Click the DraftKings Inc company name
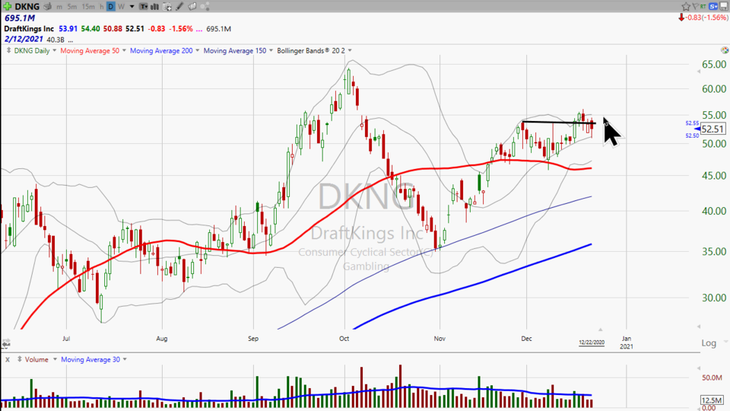730x411 pixels. point(29,28)
